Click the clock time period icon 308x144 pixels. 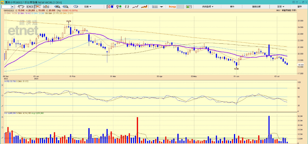coord(76,6)
